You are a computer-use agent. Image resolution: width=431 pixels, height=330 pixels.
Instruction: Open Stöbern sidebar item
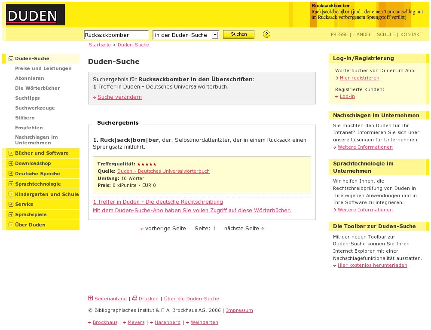pyautogui.click(x=25, y=118)
